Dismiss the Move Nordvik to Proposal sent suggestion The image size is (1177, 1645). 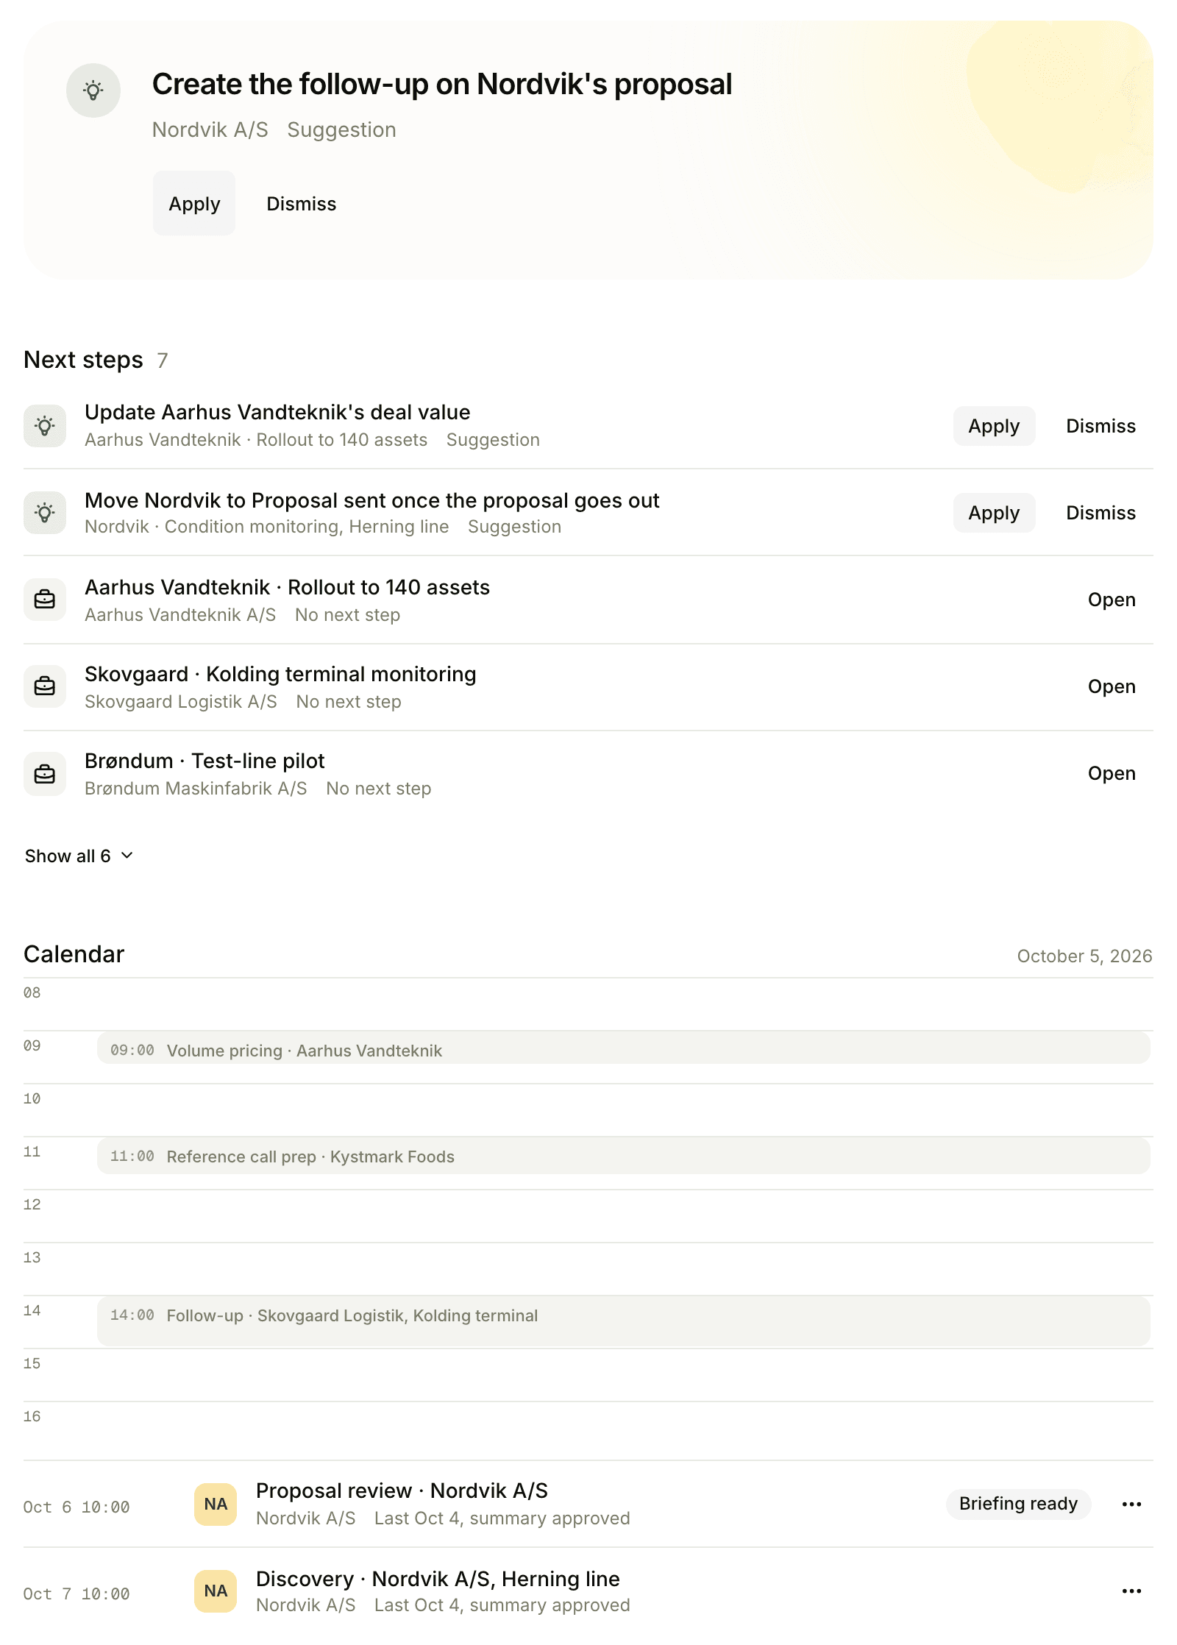pos(1100,513)
